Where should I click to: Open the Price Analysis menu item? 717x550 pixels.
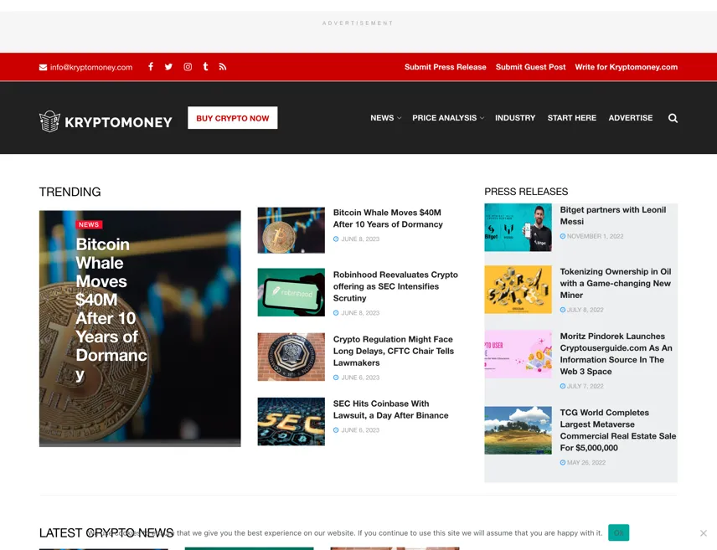tap(444, 118)
